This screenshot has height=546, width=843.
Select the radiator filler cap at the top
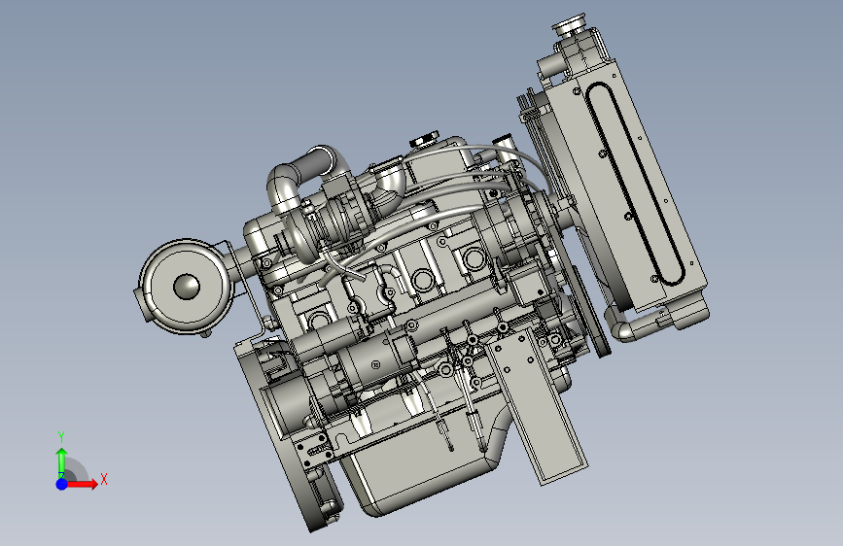(x=569, y=24)
